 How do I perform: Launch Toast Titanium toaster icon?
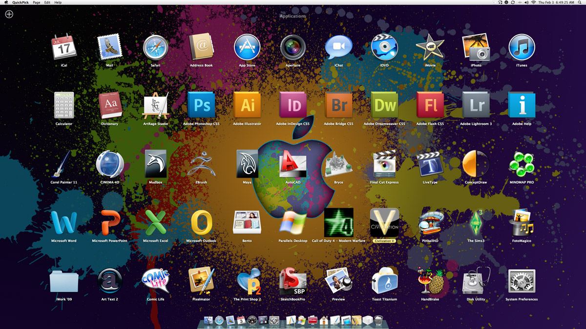point(384,281)
